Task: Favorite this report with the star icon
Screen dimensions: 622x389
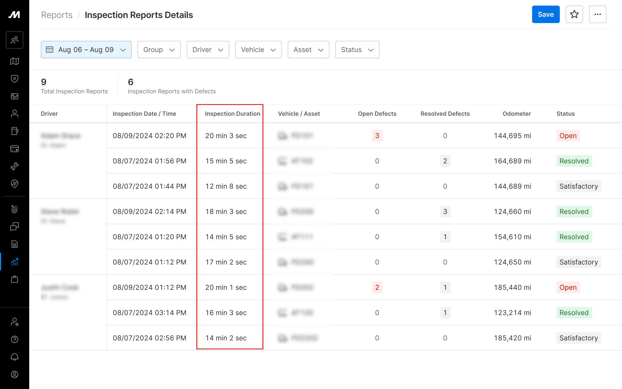Action: (574, 14)
